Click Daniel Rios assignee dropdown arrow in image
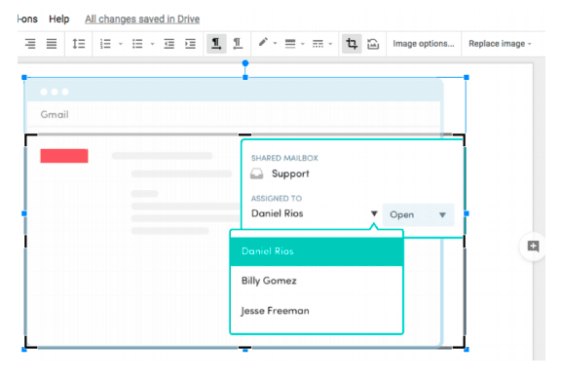Screen dimensions: 561x380 click(374, 213)
